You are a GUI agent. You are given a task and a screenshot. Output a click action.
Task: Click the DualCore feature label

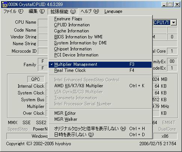pyautogui.click(x=167, y=129)
